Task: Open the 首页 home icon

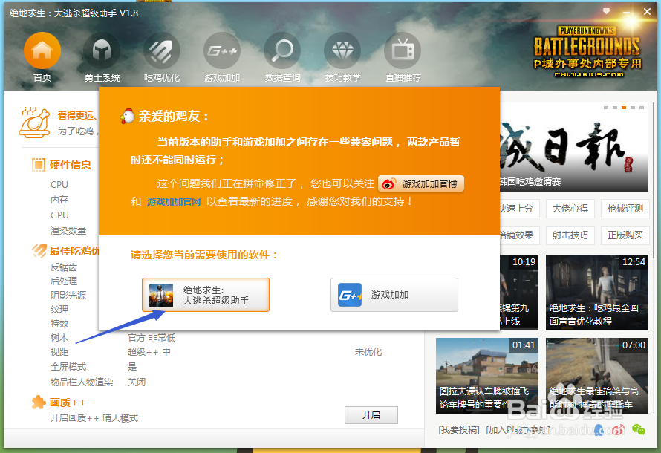Action: (x=42, y=50)
